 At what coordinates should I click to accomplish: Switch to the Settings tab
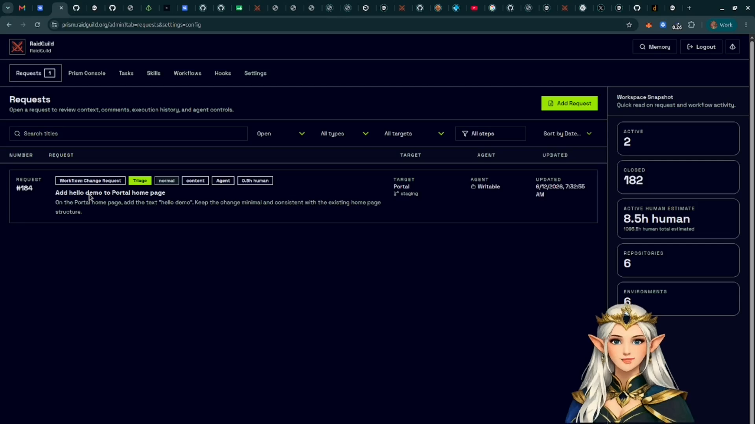tap(255, 73)
